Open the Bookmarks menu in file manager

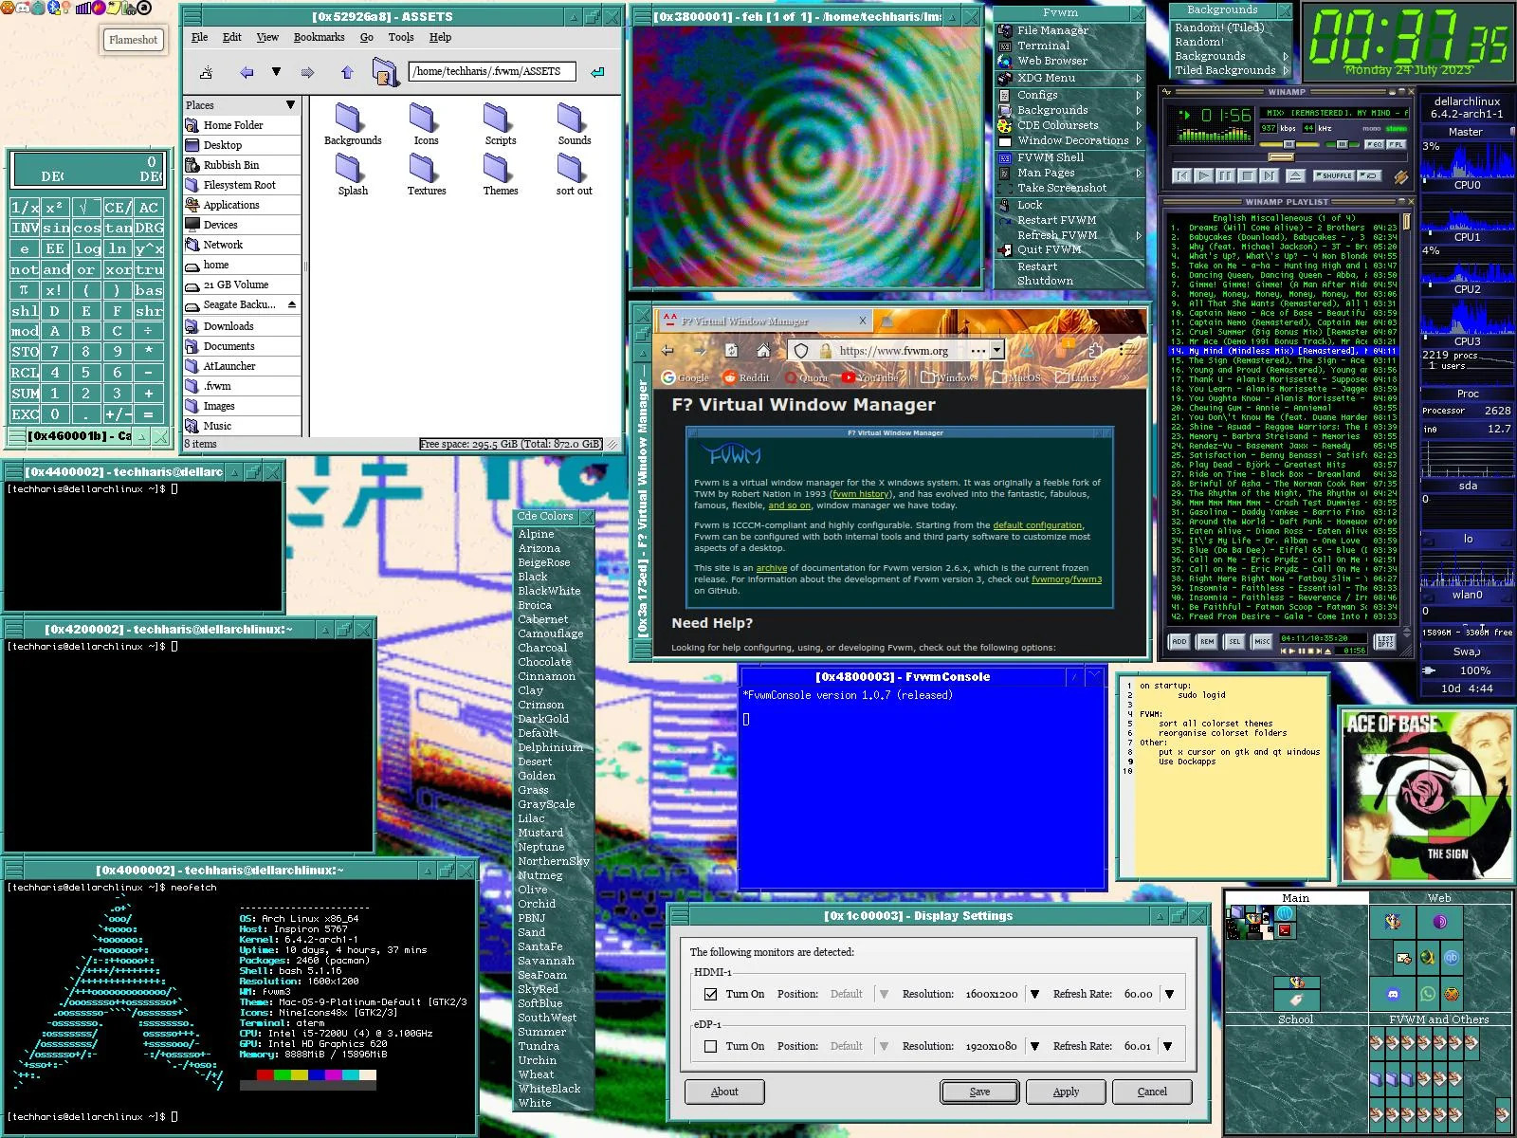pyautogui.click(x=319, y=37)
